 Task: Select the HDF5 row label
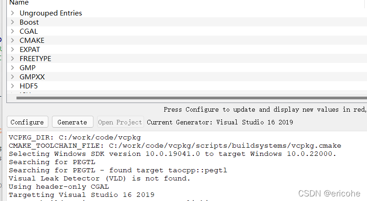point(29,86)
